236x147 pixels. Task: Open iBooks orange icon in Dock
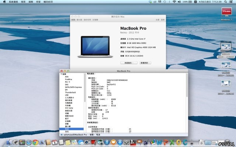(113, 142)
